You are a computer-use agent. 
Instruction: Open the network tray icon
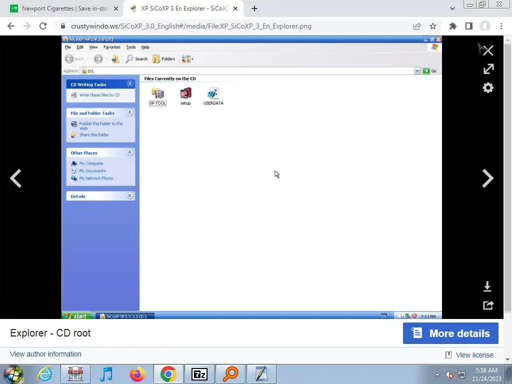coord(461,375)
